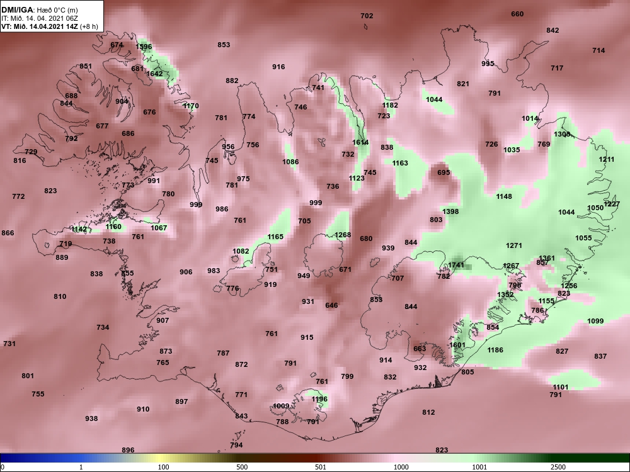Pick the map value 1014
This screenshot has width=630, height=472.
click(x=530, y=118)
